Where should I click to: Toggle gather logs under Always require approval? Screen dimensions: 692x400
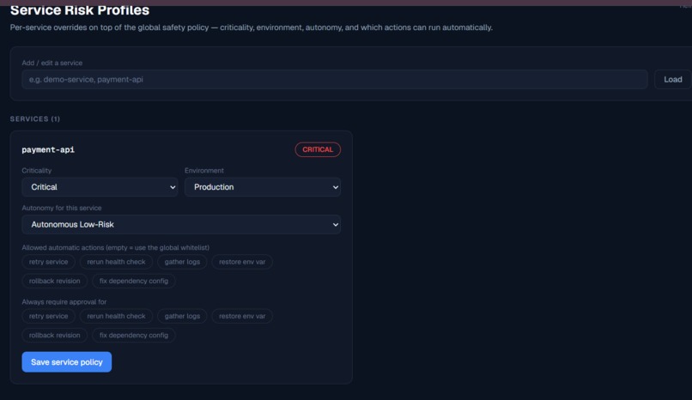click(x=182, y=316)
